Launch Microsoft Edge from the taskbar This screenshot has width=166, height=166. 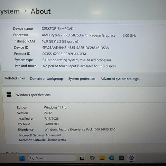112,158
